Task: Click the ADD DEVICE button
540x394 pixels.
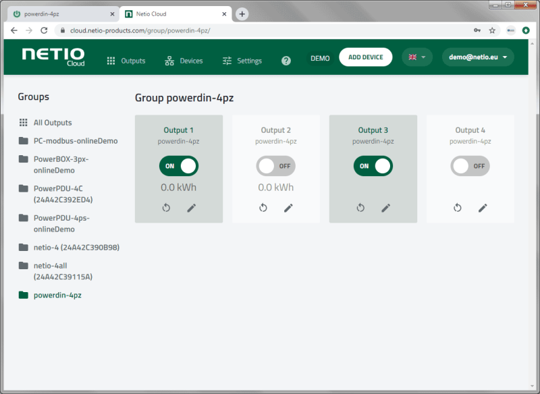Action: (x=365, y=57)
